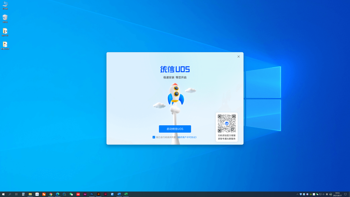Switch to Adobe Illustrator in the taskbar
350x197 pixels.
(99, 194)
